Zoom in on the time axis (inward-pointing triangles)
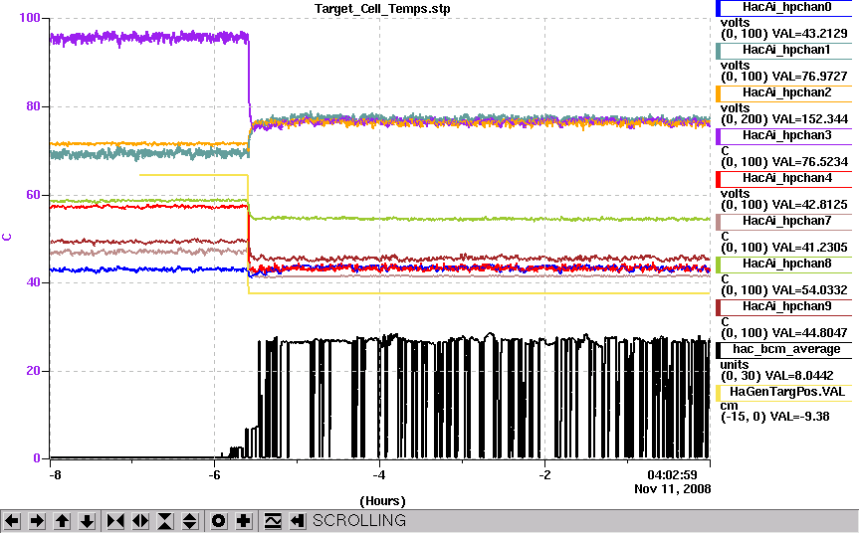The height and width of the screenshot is (533, 859). [115, 520]
